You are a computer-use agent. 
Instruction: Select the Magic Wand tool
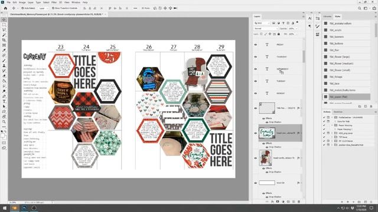pos(4,35)
